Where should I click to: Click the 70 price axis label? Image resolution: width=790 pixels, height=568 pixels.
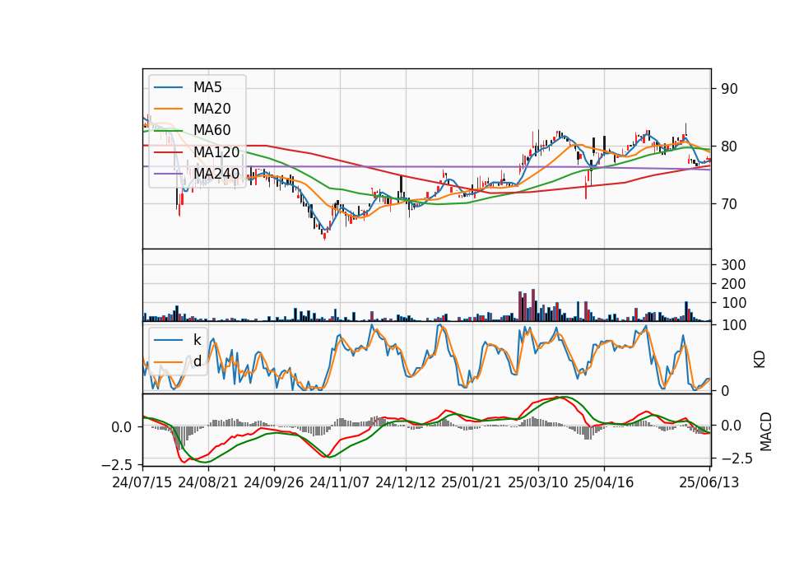click(729, 204)
